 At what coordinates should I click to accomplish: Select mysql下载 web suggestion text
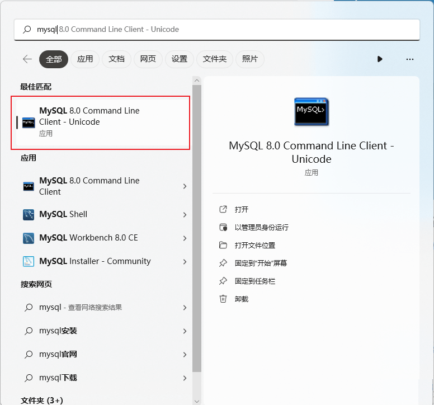58,378
